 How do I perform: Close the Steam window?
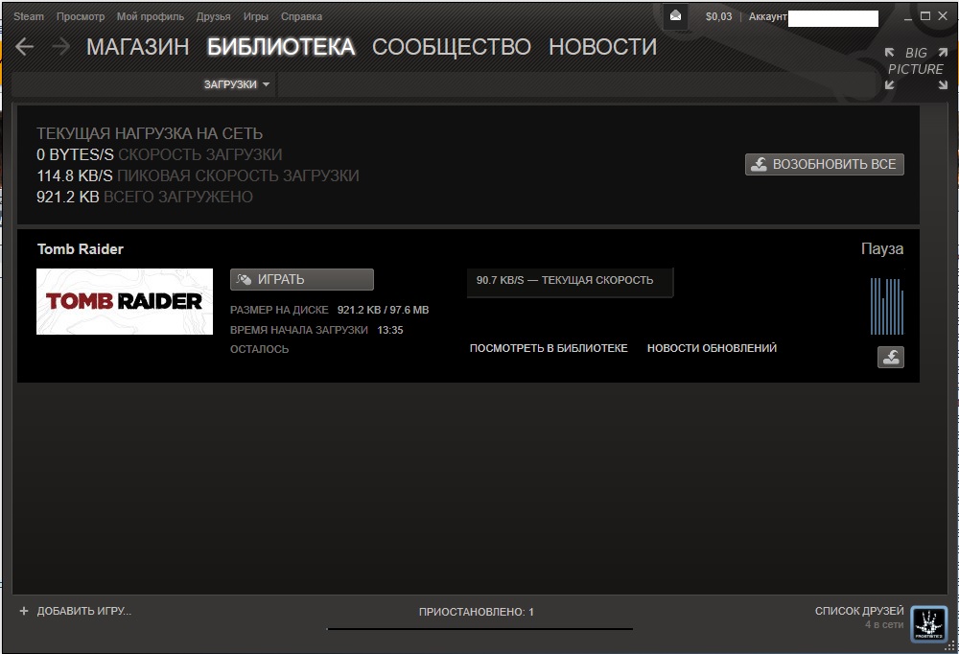[x=943, y=16]
